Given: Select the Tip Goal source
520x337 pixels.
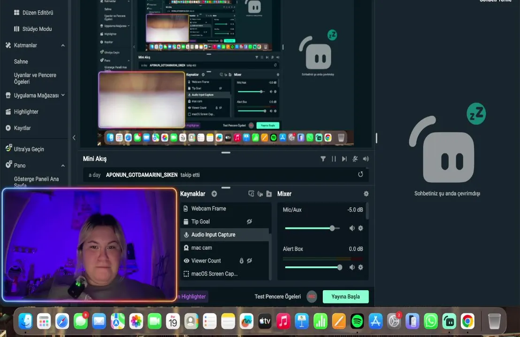Looking at the screenshot, I should (x=226, y=221).
